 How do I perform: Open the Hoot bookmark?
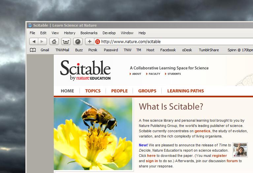(x=150, y=50)
